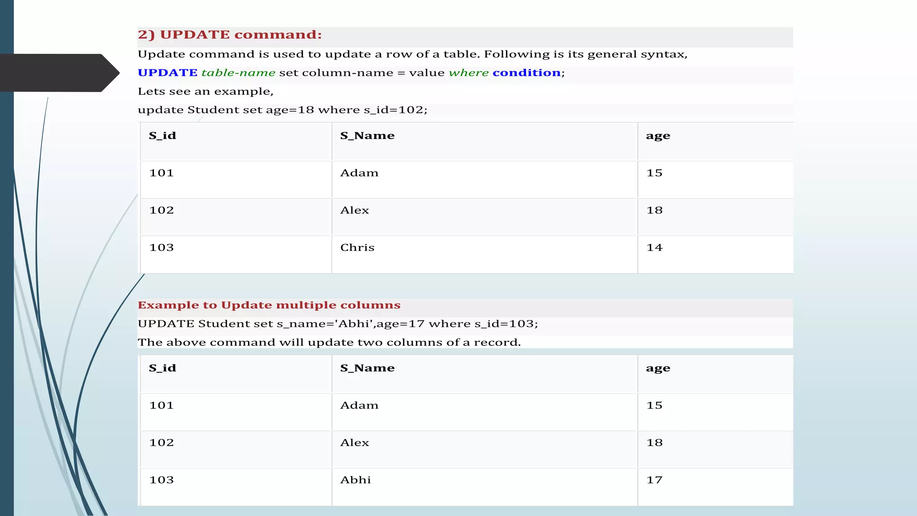Click the S_id header in the second table
Image resolution: width=917 pixels, height=516 pixels.
pos(236,374)
